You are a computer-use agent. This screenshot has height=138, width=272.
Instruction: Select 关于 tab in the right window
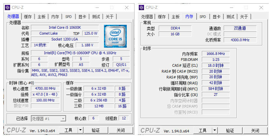tap(244, 17)
